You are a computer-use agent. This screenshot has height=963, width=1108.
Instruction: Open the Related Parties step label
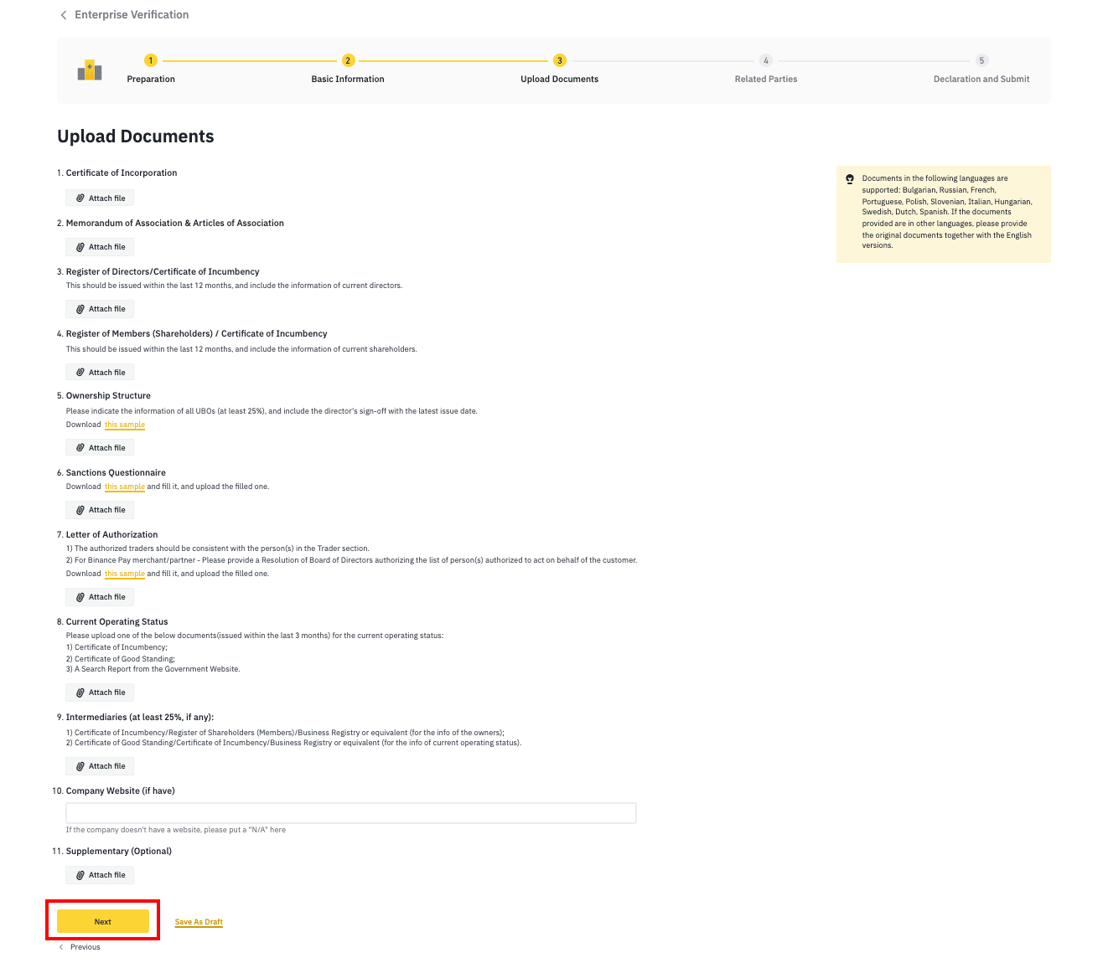coord(766,79)
